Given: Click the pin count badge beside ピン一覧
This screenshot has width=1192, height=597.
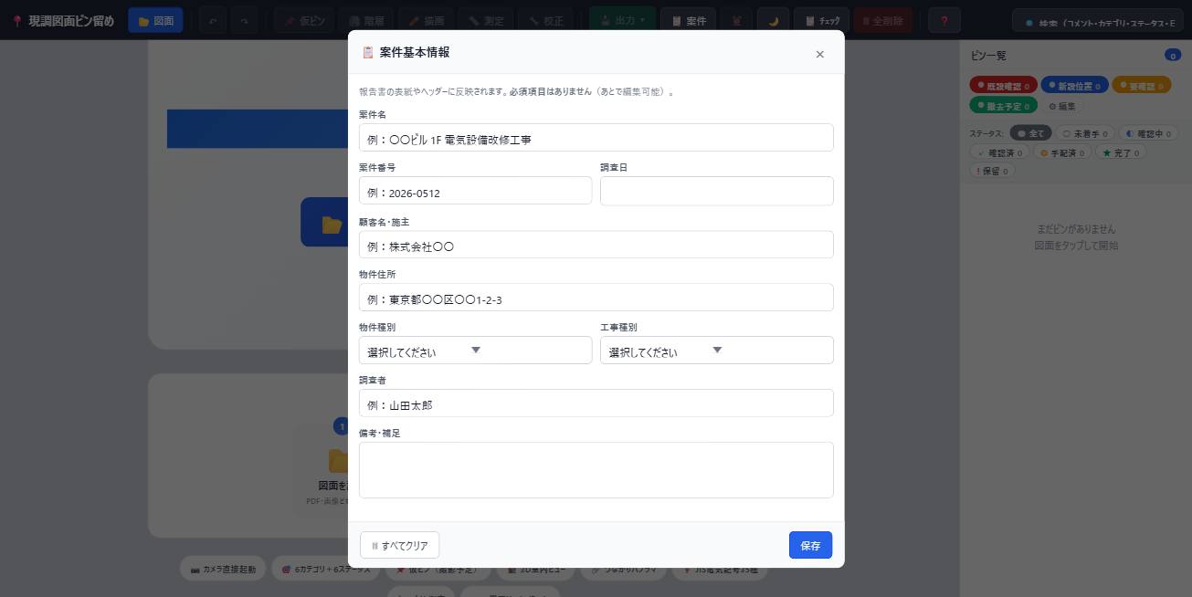Looking at the screenshot, I should coord(1173,56).
